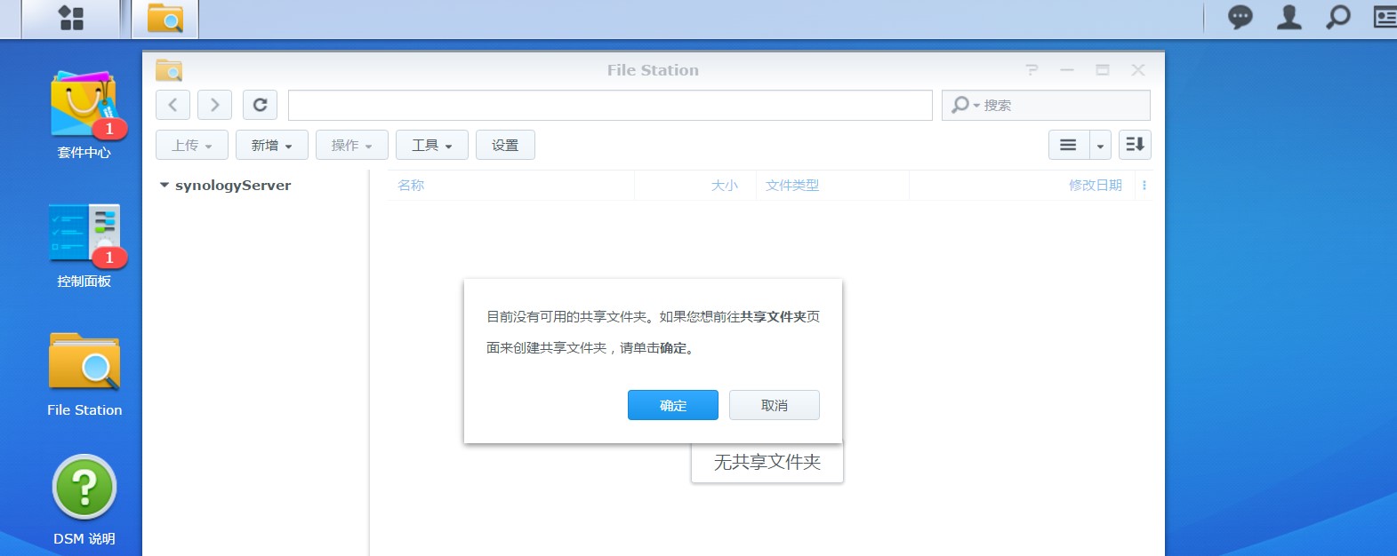Open the Control Panel (控制面板) desktop icon
Screen dimensions: 1397x556
[x=84, y=244]
